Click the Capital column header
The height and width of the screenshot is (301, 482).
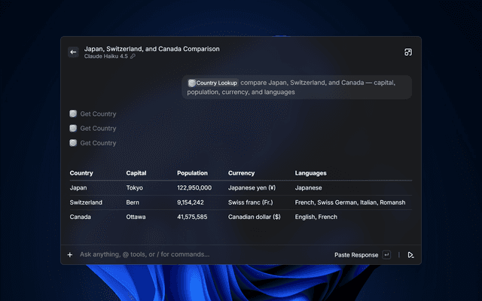(136, 173)
